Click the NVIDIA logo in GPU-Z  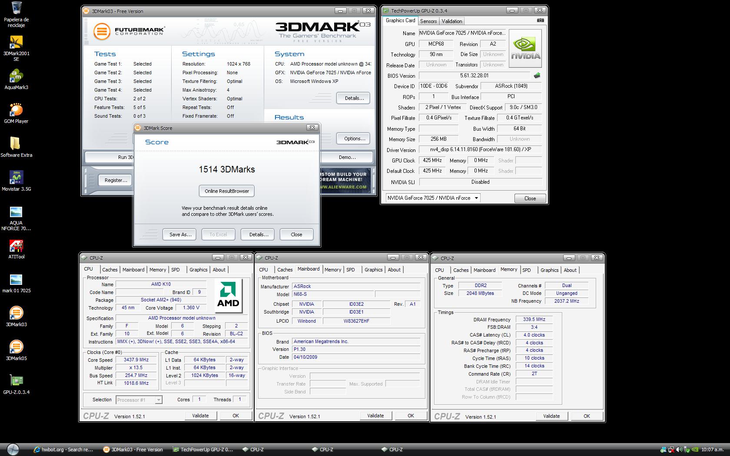[525, 48]
